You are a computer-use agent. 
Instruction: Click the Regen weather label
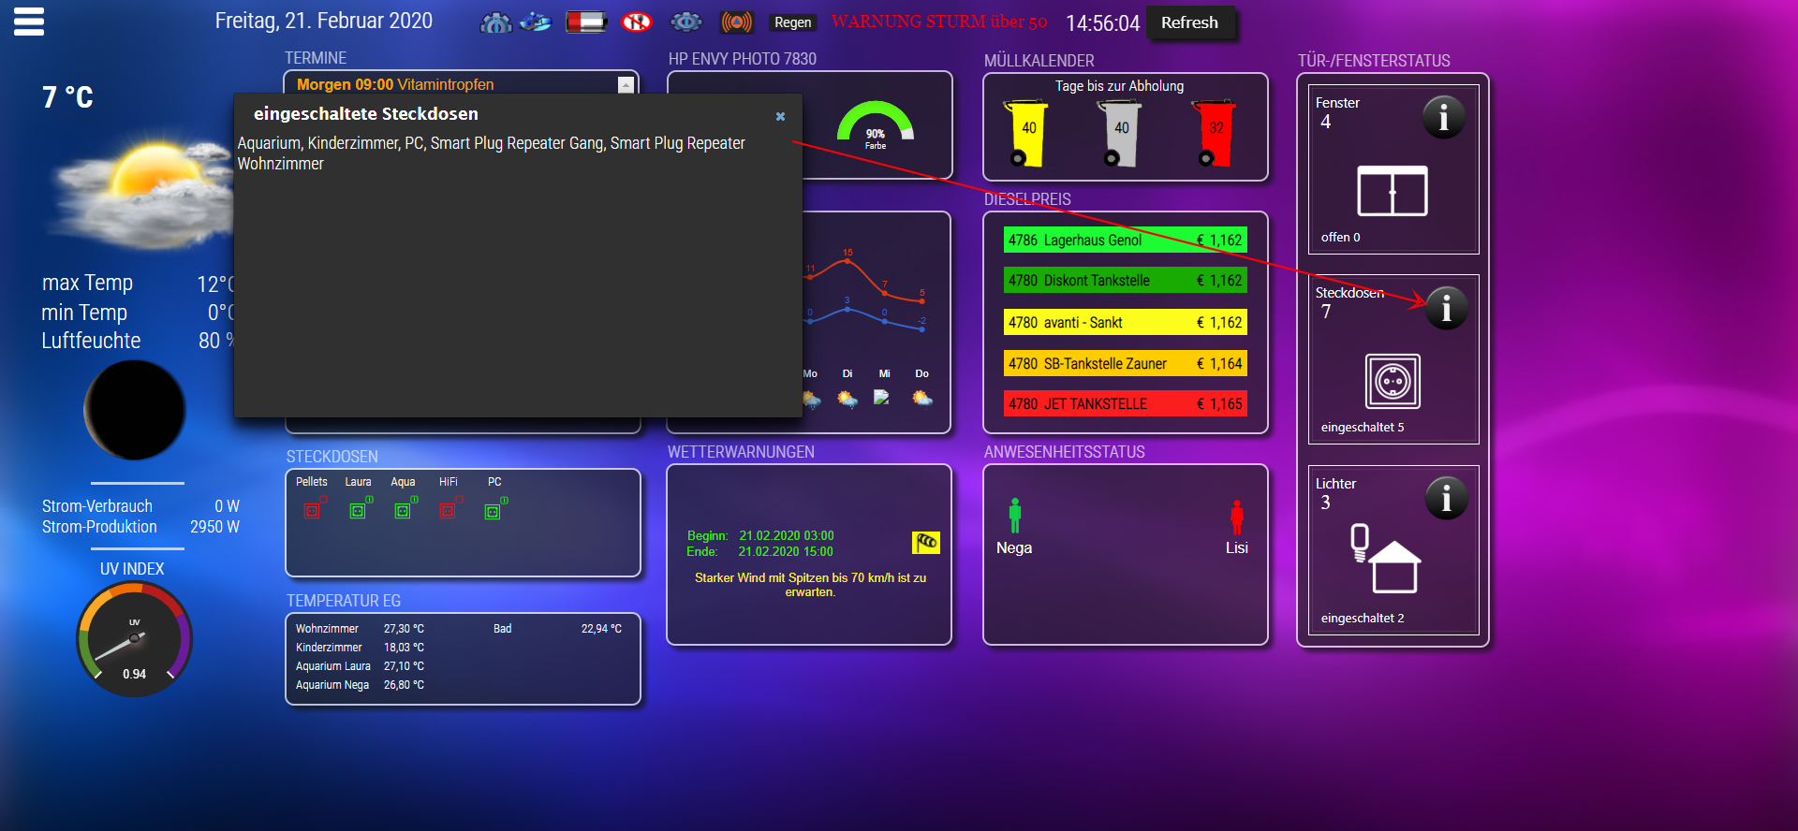792,22
